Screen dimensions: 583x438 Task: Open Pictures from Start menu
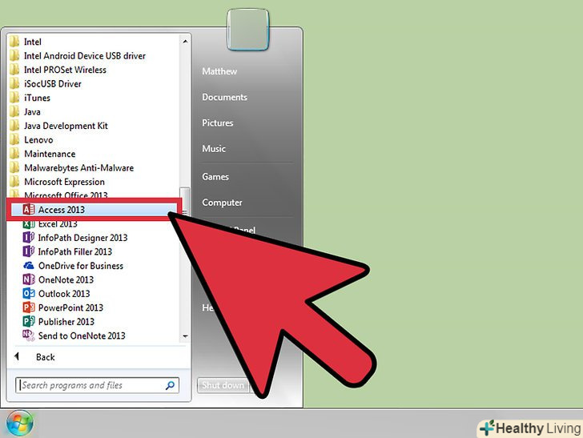coord(218,123)
